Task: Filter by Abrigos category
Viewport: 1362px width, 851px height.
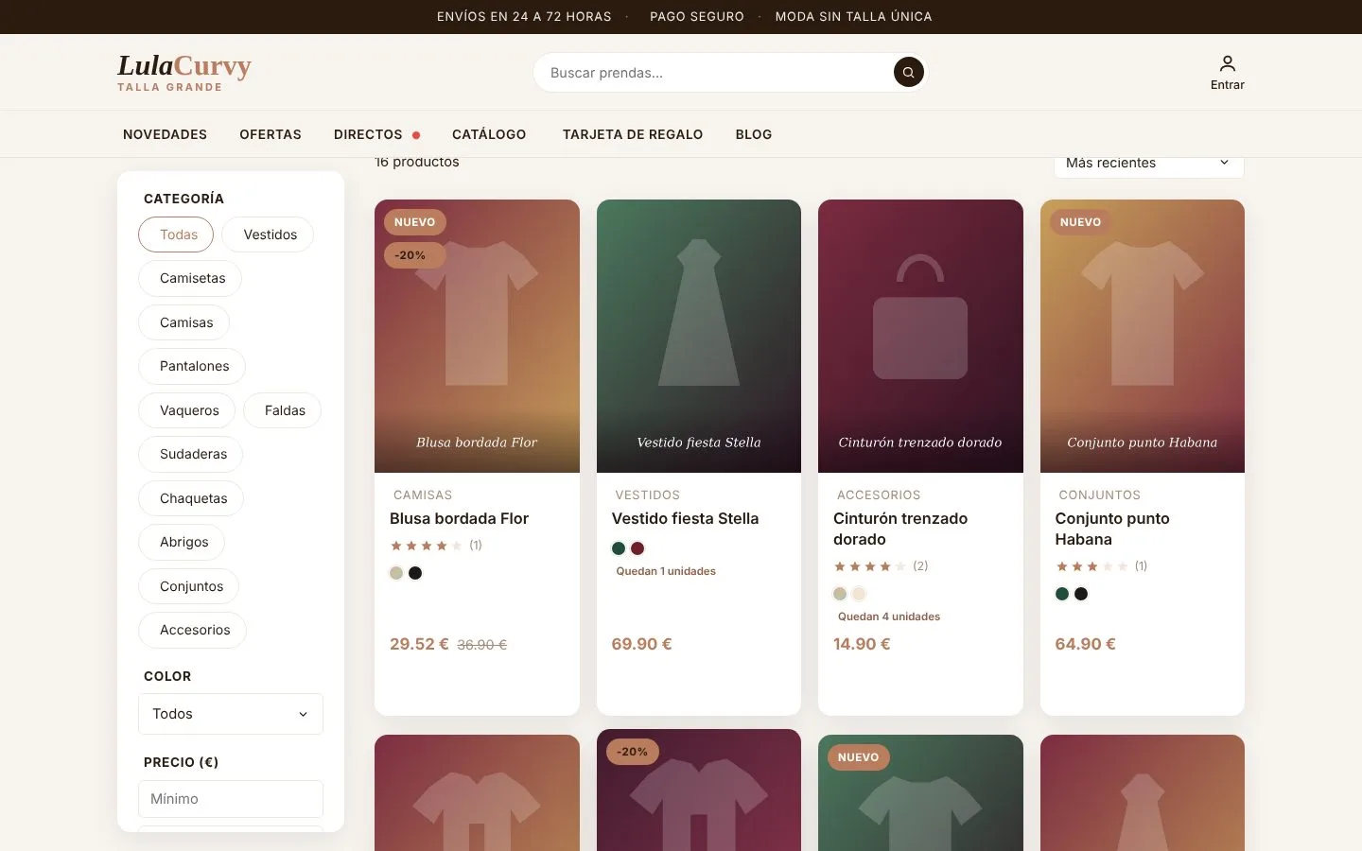Action: (x=182, y=542)
